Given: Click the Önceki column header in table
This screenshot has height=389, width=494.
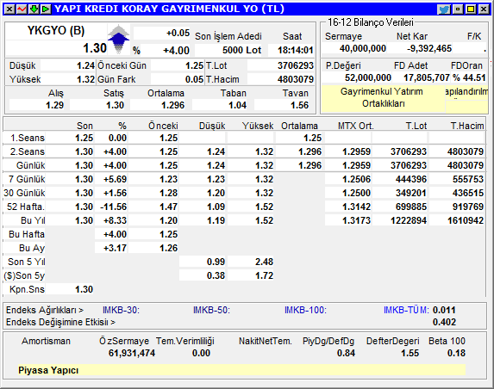Looking at the screenshot, I should 163,127.
